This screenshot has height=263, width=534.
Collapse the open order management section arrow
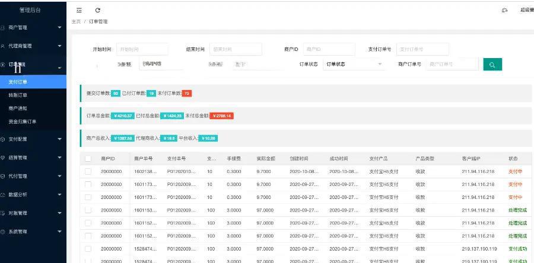coord(59,68)
